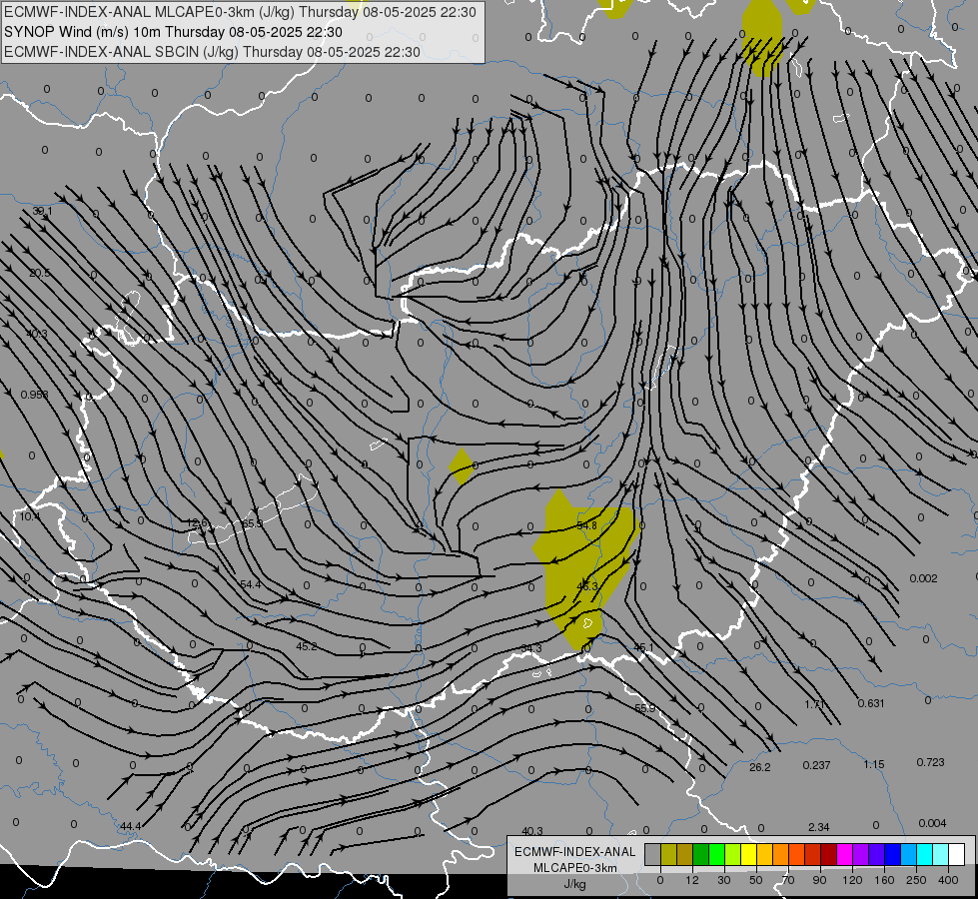This screenshot has height=899, width=978.
Task: Click the dark green legend swatch
Action: click(700, 854)
